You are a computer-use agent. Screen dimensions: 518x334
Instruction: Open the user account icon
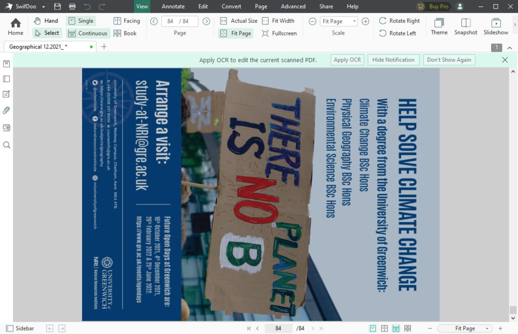[459, 6]
